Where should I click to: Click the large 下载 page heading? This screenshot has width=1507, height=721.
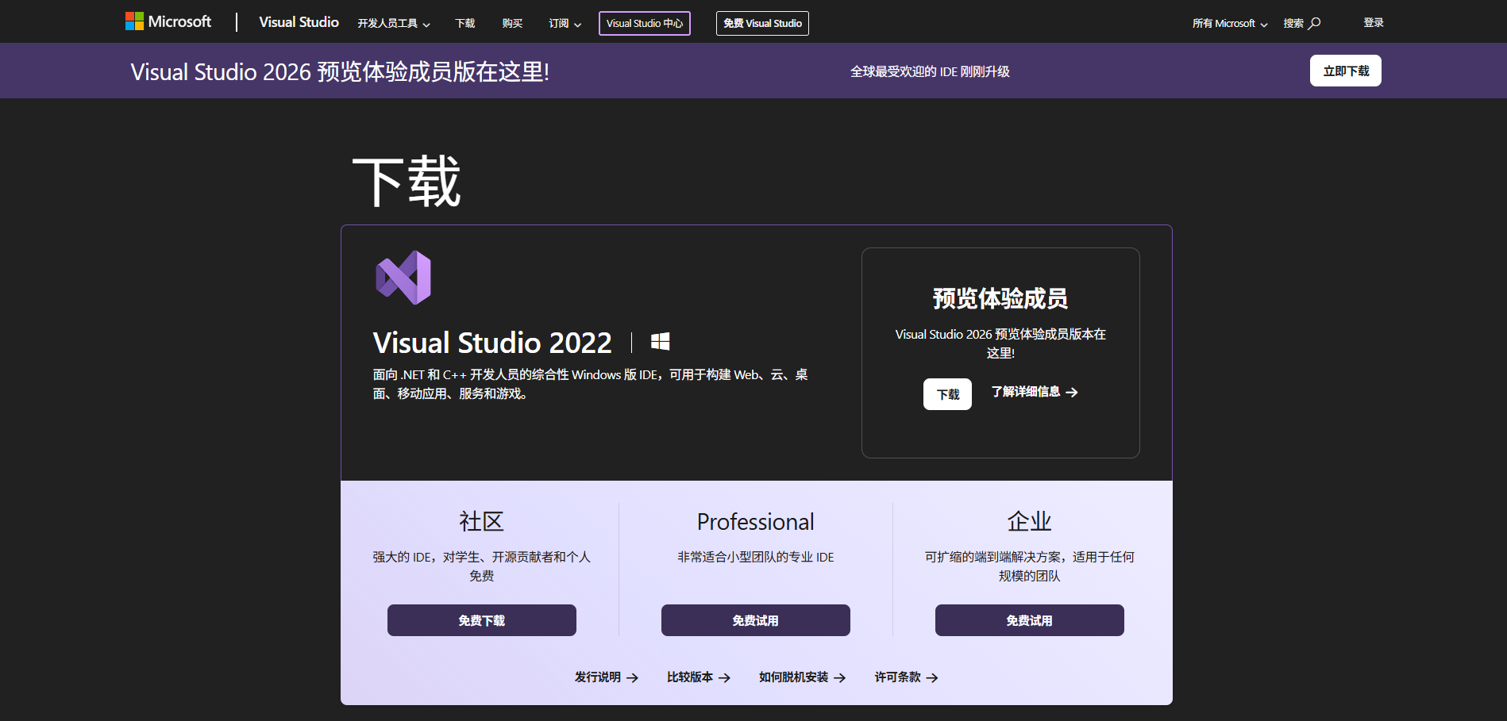(407, 182)
